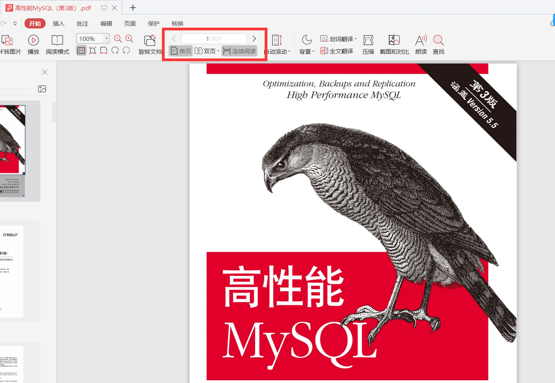
Task: Switch to 双页 two-page view
Action: tap(205, 51)
